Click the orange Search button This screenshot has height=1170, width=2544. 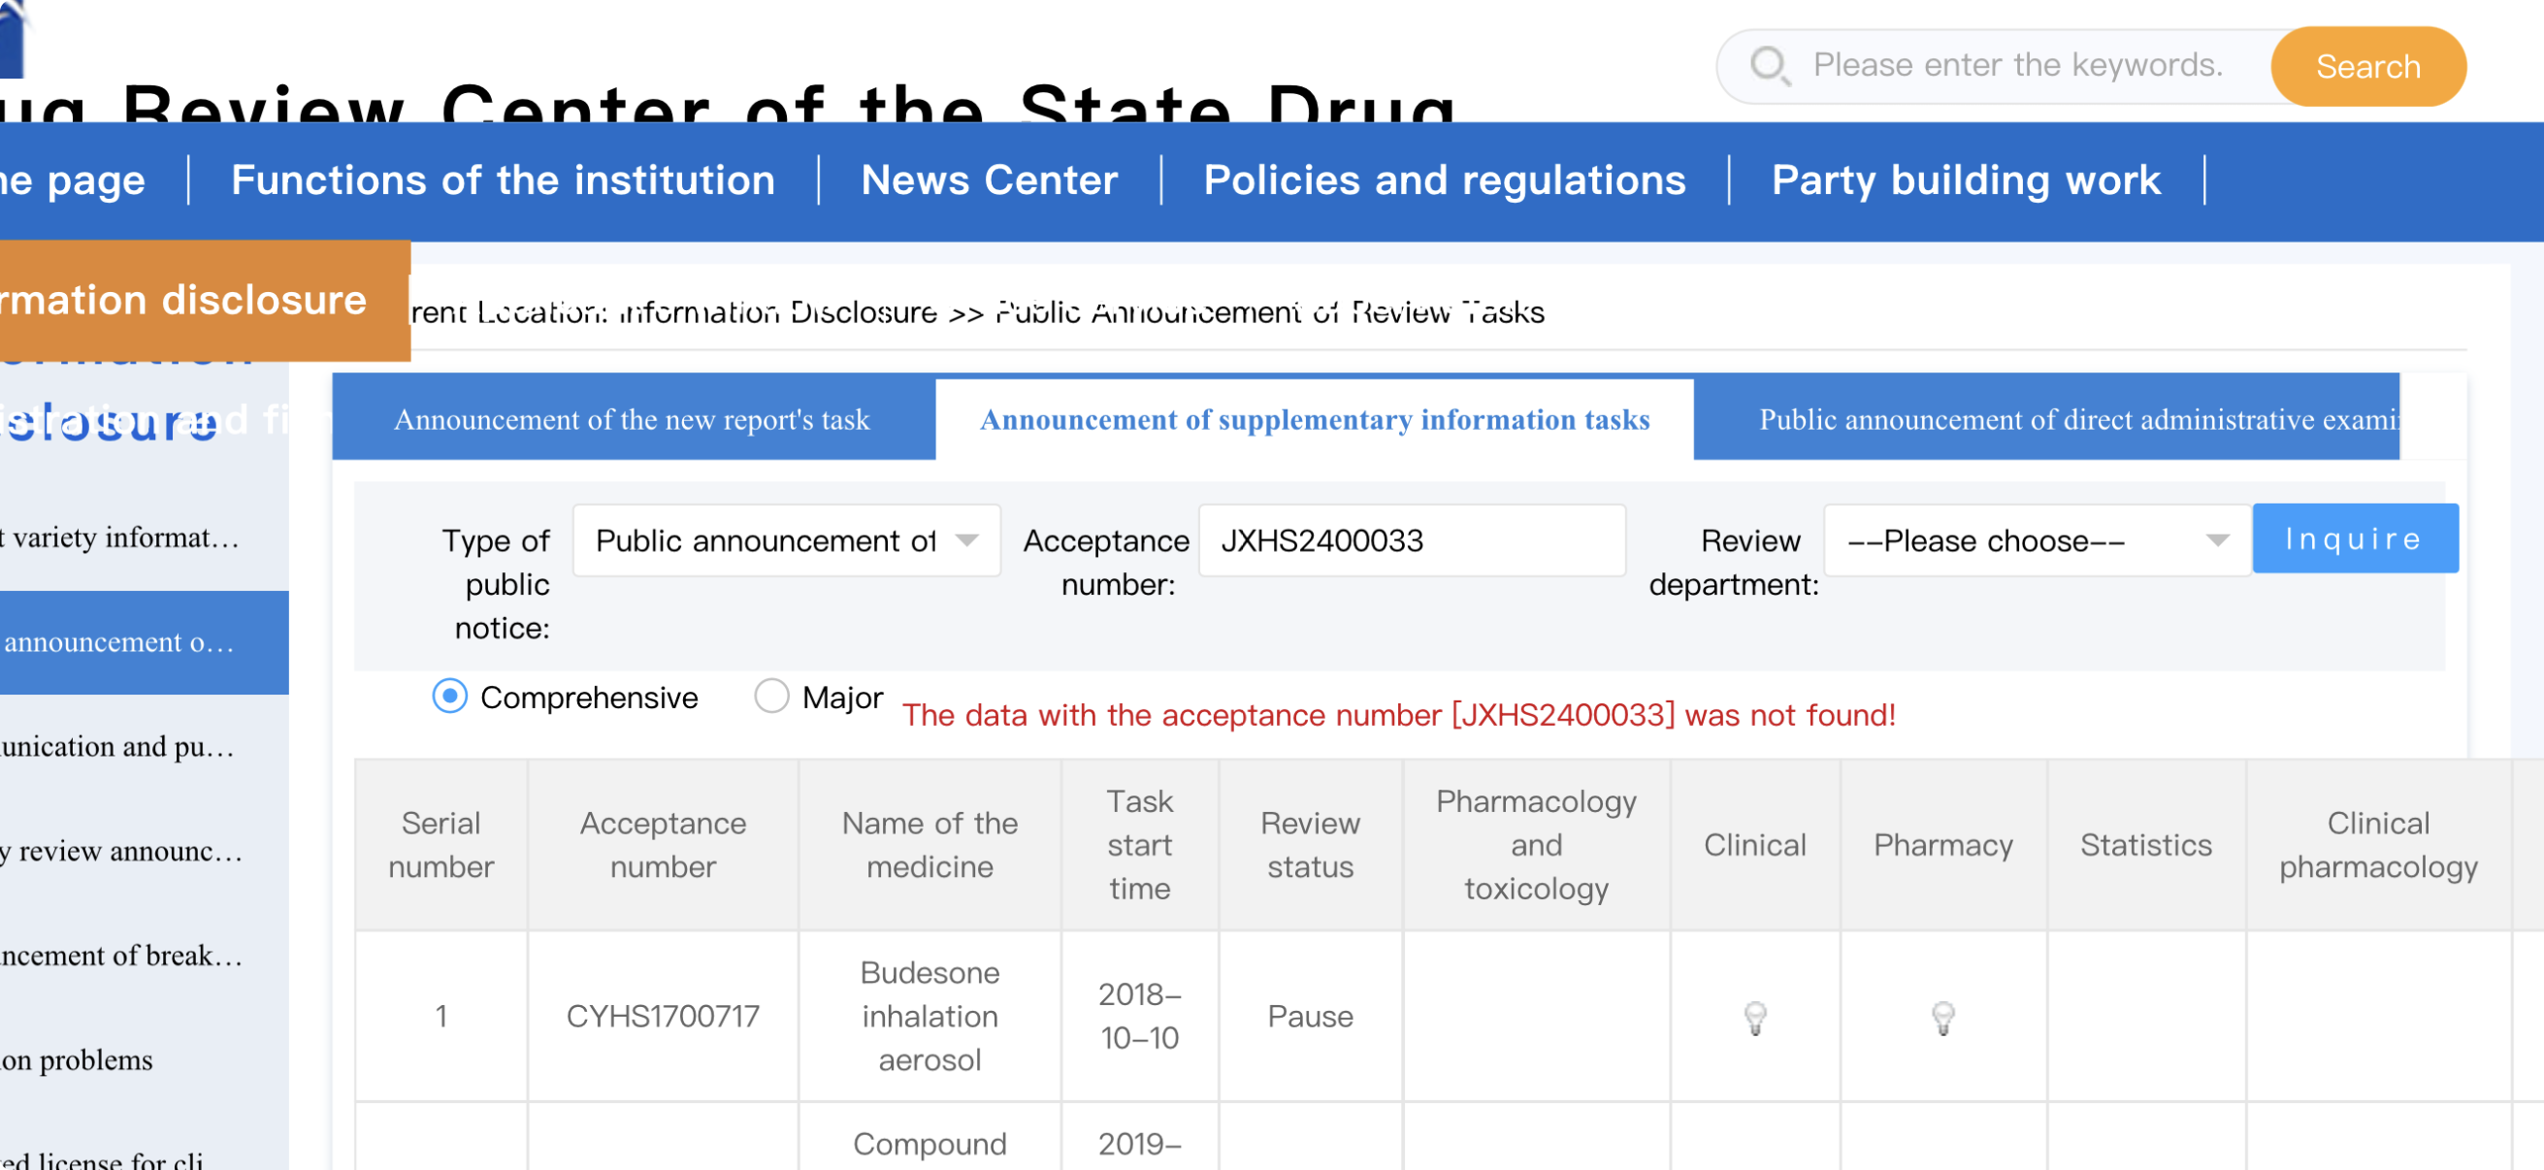click(x=2367, y=66)
